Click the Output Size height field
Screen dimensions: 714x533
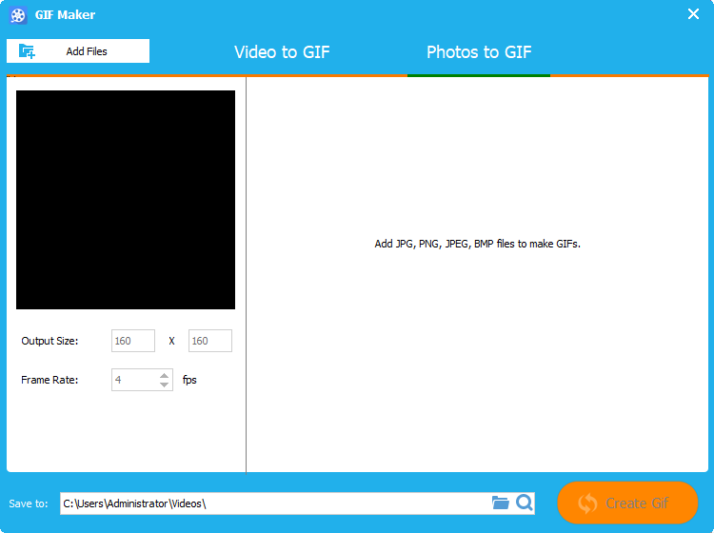point(209,341)
